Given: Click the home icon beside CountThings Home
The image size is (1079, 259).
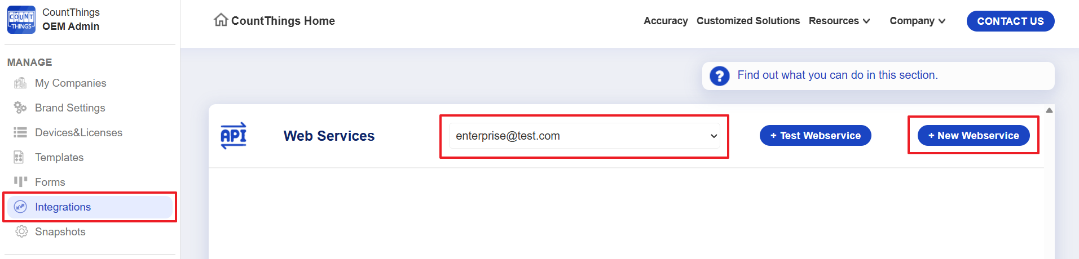Looking at the screenshot, I should [221, 20].
